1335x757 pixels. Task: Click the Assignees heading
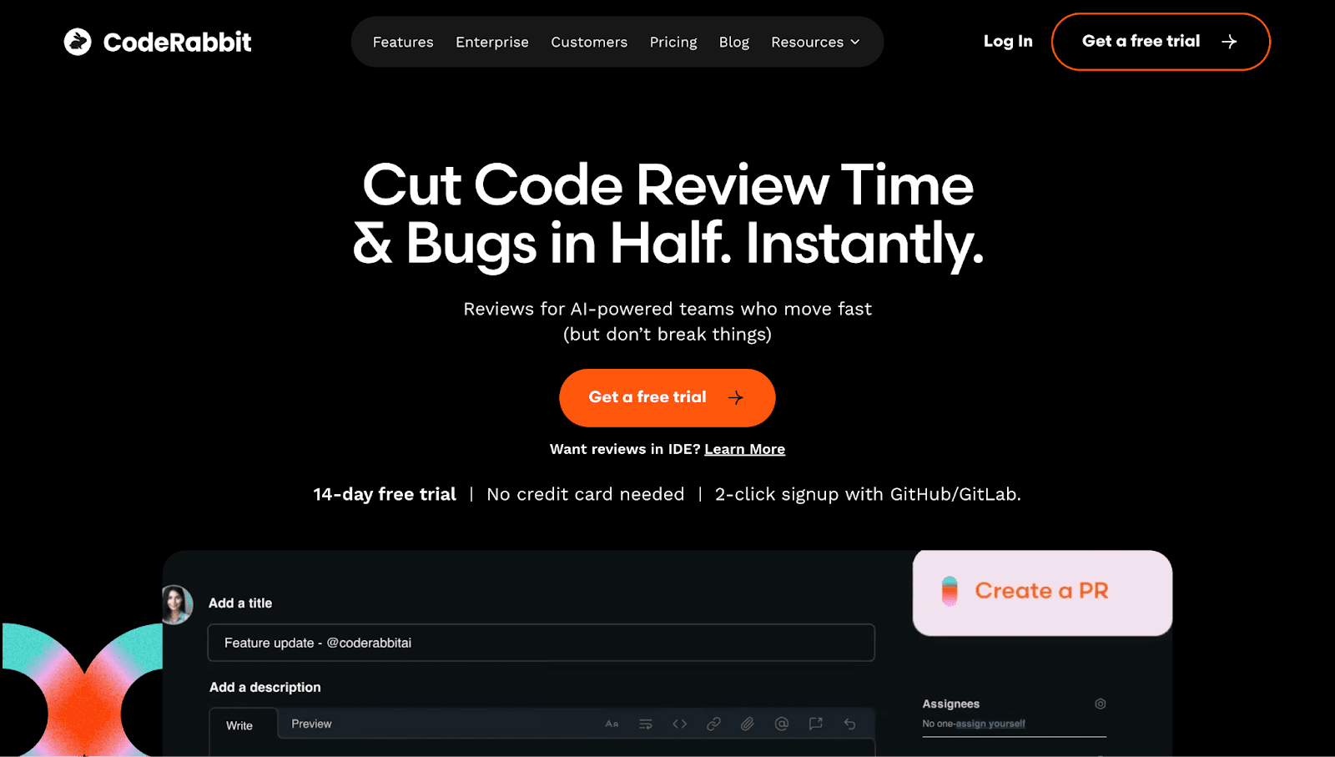pos(951,704)
